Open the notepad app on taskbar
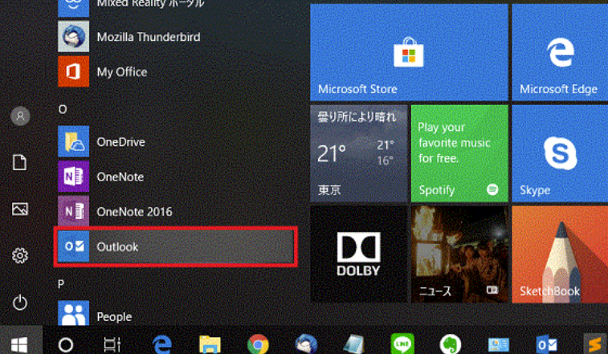This screenshot has height=354, width=608. (354, 344)
